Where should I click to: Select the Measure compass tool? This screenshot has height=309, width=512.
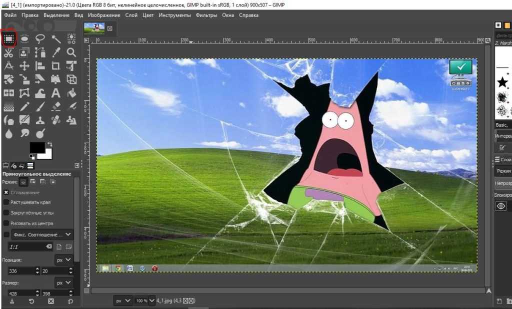pyautogui.click(x=8, y=66)
